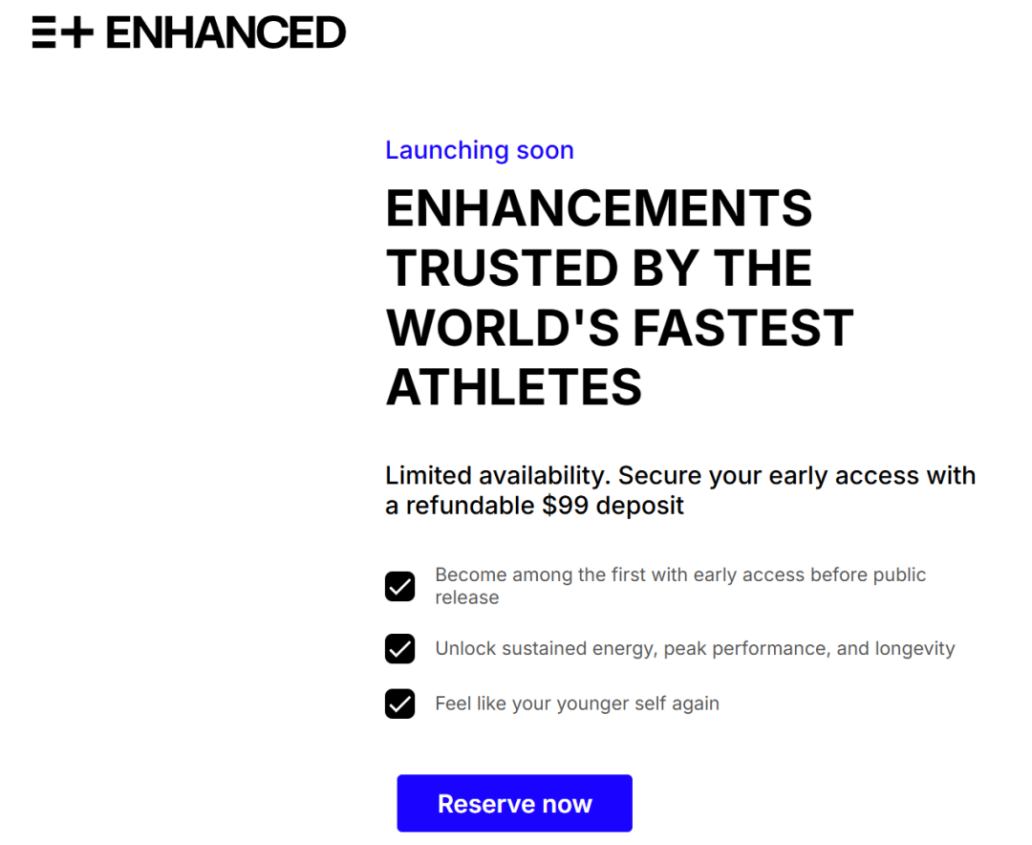Select the Launching soon label

click(x=479, y=150)
